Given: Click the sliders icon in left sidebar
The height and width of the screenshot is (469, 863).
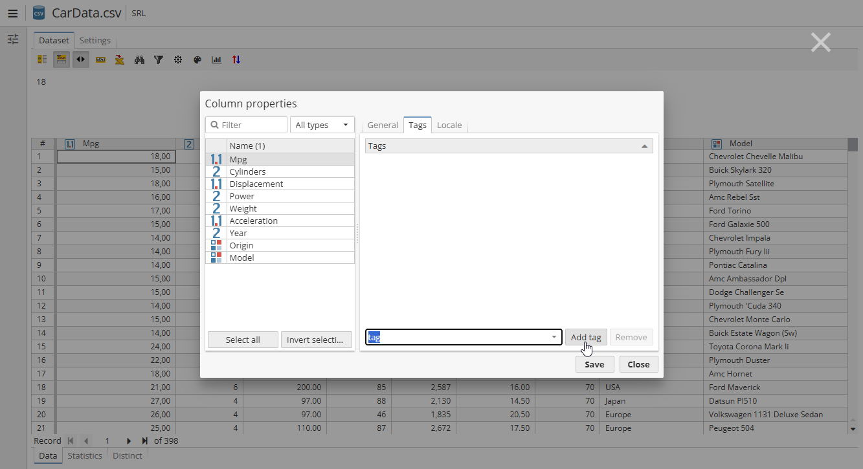Looking at the screenshot, I should (13, 39).
